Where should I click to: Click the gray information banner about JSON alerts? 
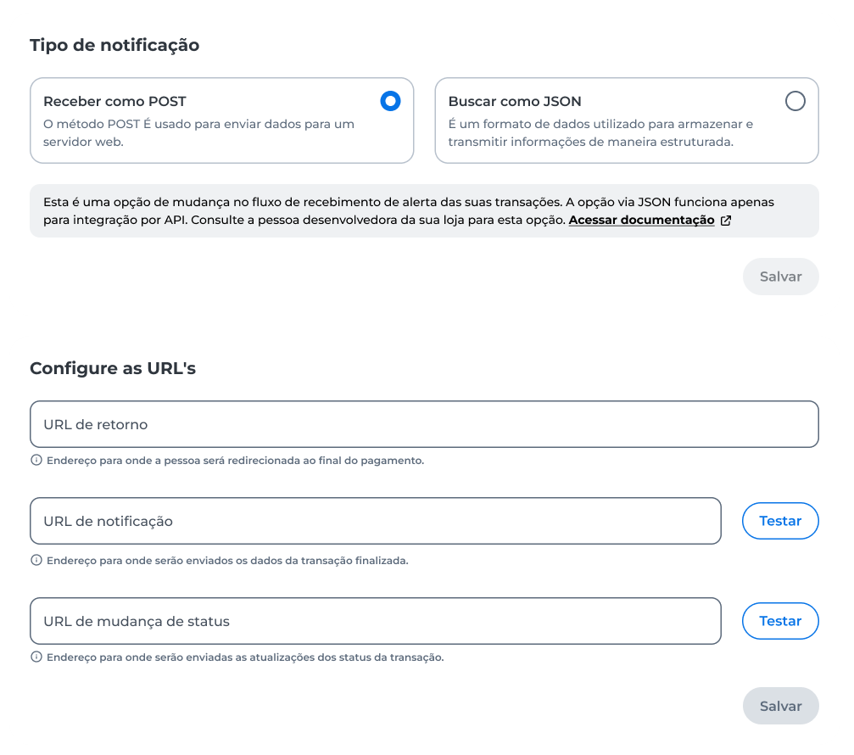pyautogui.click(x=424, y=211)
